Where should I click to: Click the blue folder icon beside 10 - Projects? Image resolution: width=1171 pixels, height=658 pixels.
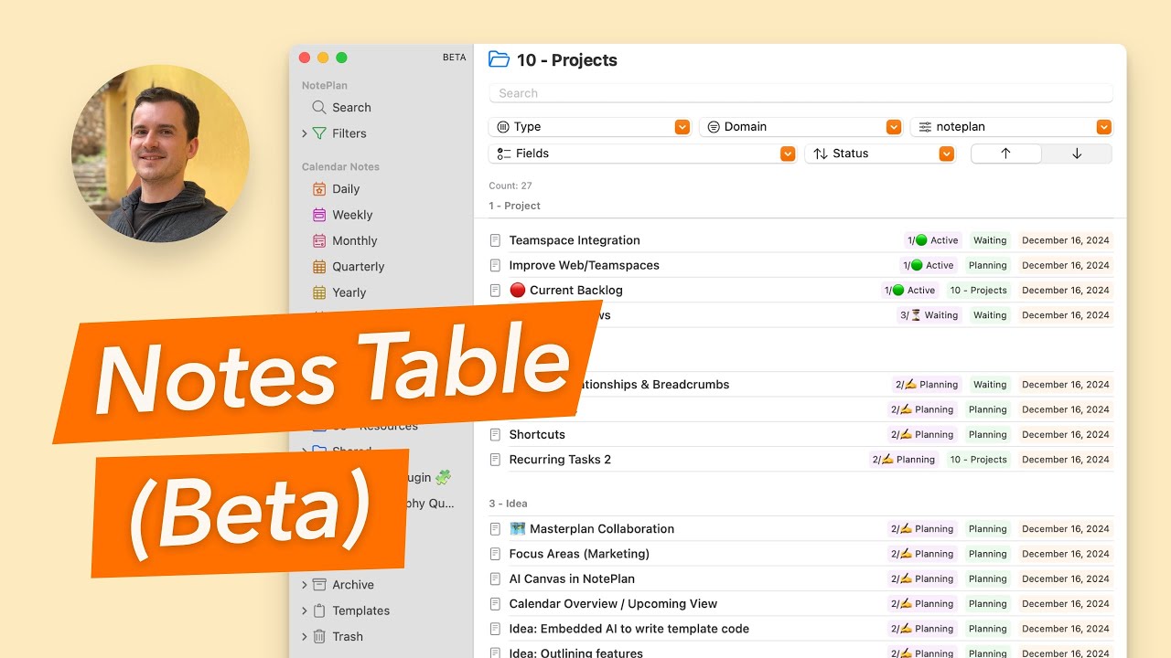click(x=499, y=59)
